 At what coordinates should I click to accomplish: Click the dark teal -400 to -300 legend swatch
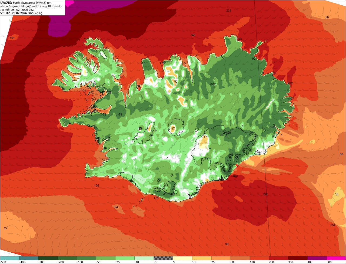pyautogui.click(x=29, y=258)
